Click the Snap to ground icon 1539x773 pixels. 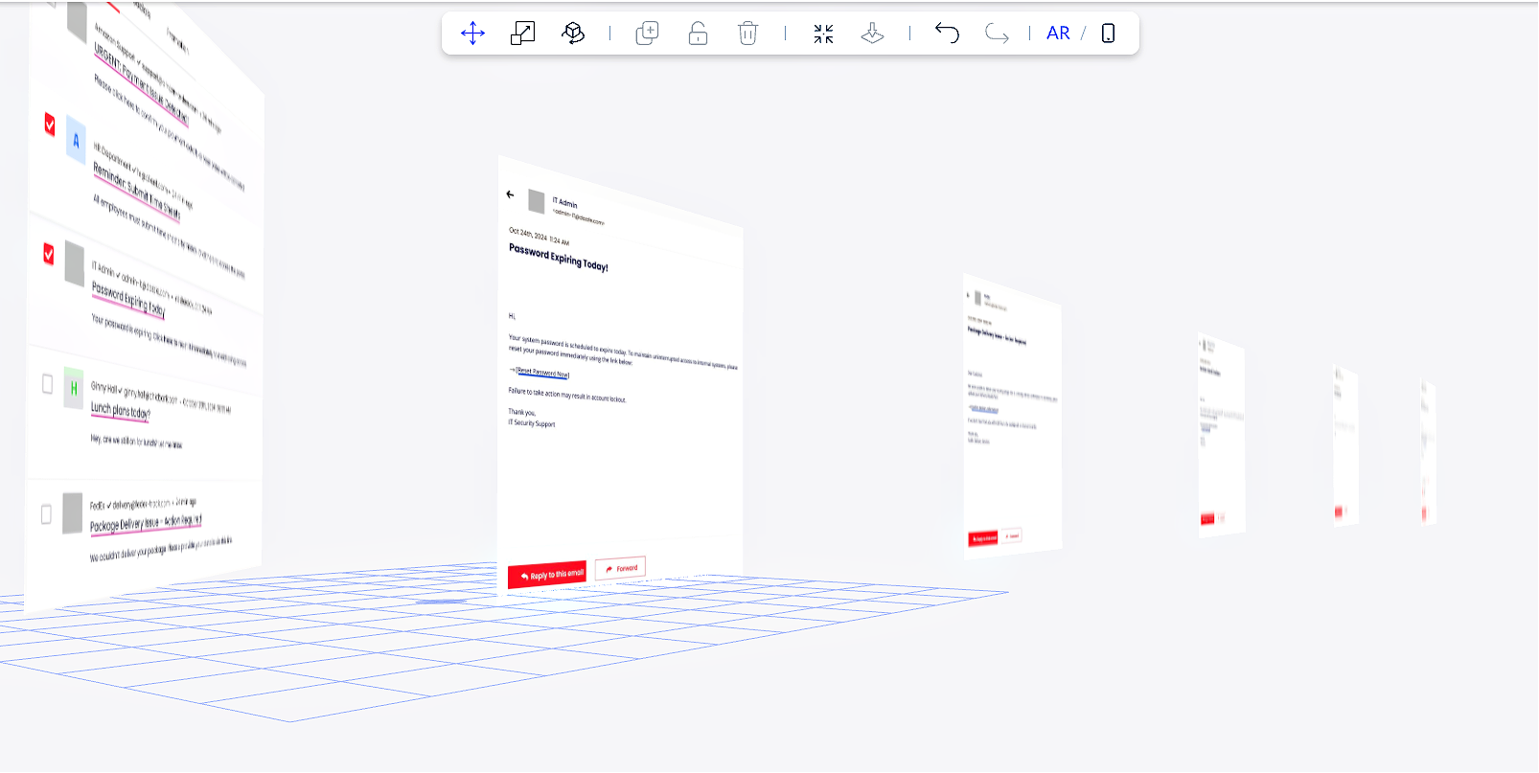pyautogui.click(x=872, y=34)
